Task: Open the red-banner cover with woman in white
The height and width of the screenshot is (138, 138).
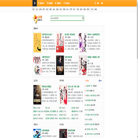Action: (x=60, y=43)
